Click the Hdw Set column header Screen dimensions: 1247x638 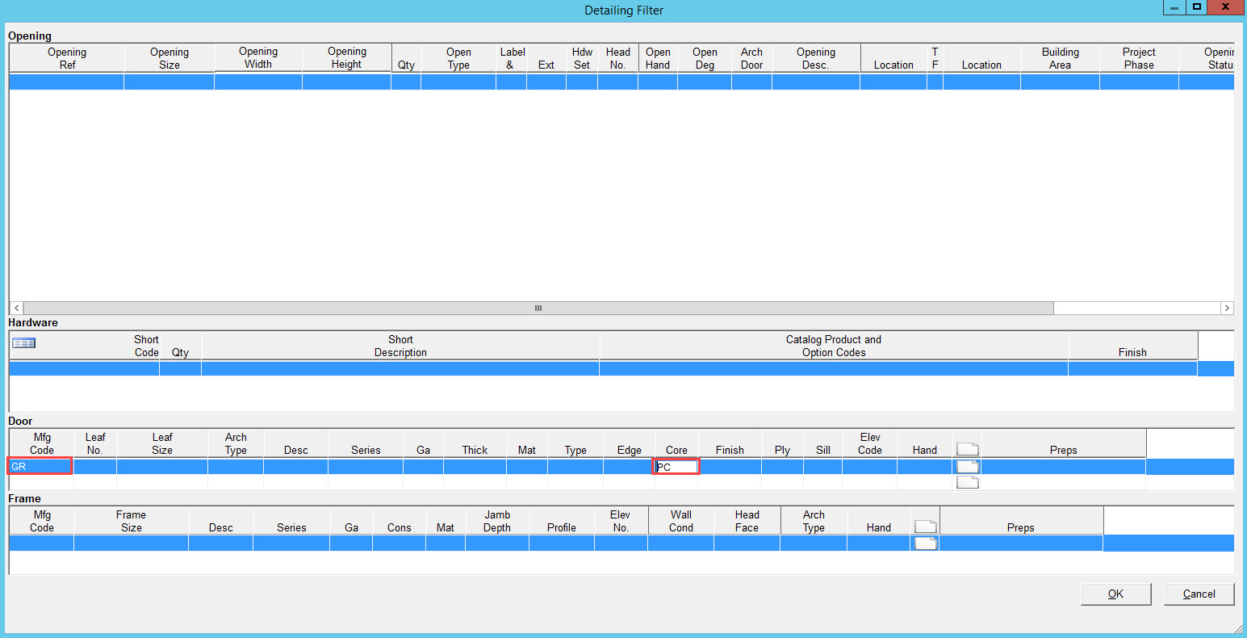pyautogui.click(x=582, y=58)
